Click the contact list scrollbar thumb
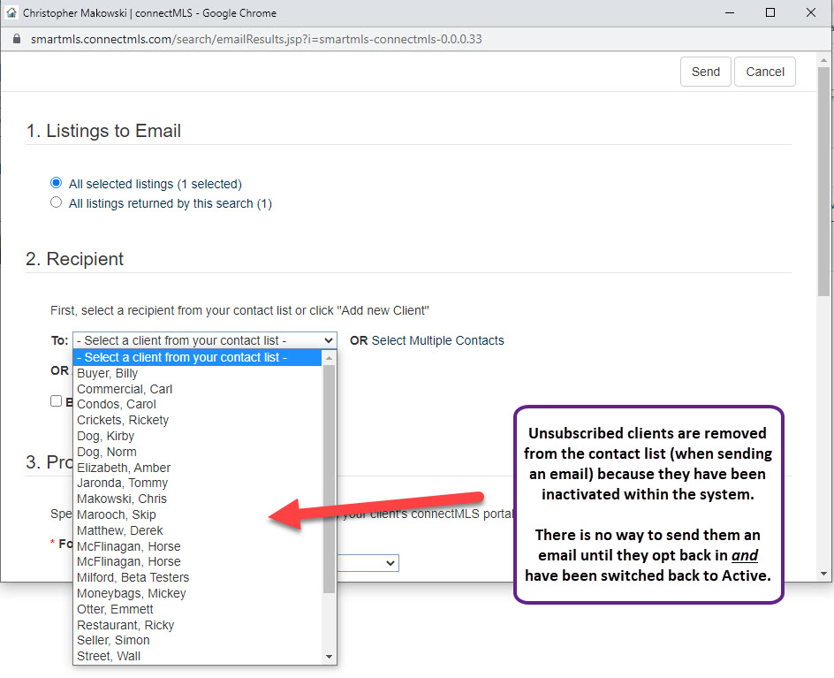Image resolution: width=834 pixels, height=678 pixels. [x=329, y=479]
